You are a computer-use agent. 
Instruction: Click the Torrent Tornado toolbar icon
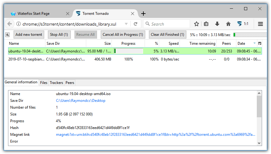click(x=239, y=24)
